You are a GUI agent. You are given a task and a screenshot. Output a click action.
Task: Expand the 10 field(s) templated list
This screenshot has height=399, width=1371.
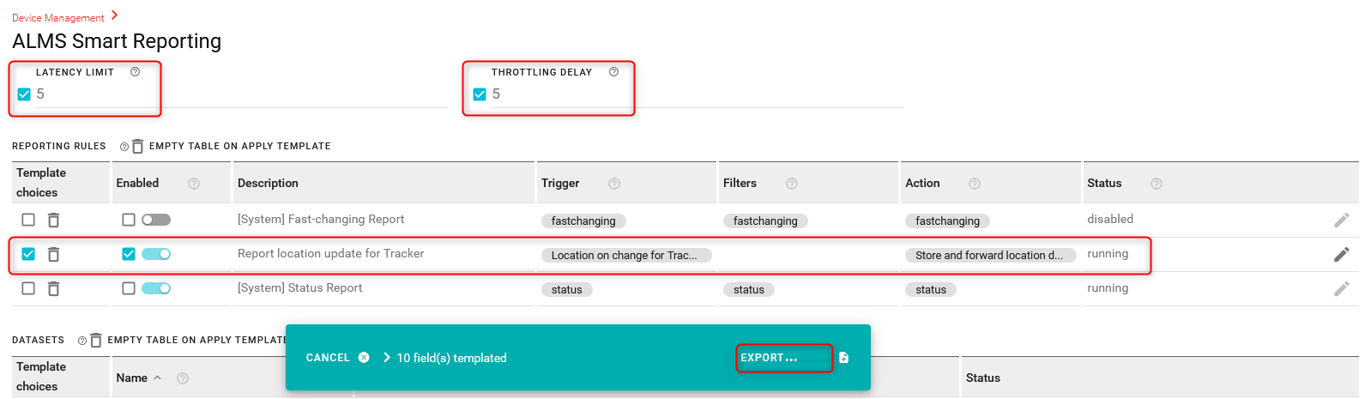(387, 358)
